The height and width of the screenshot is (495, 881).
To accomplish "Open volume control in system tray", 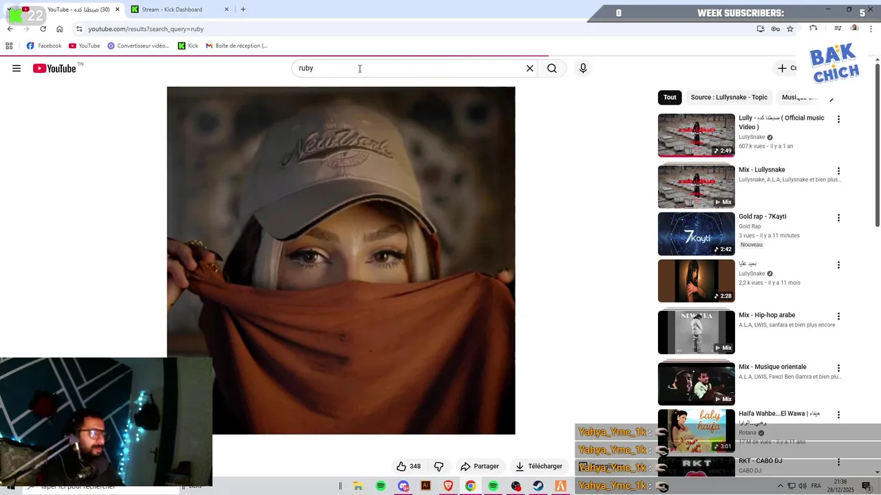I will pyautogui.click(x=803, y=486).
